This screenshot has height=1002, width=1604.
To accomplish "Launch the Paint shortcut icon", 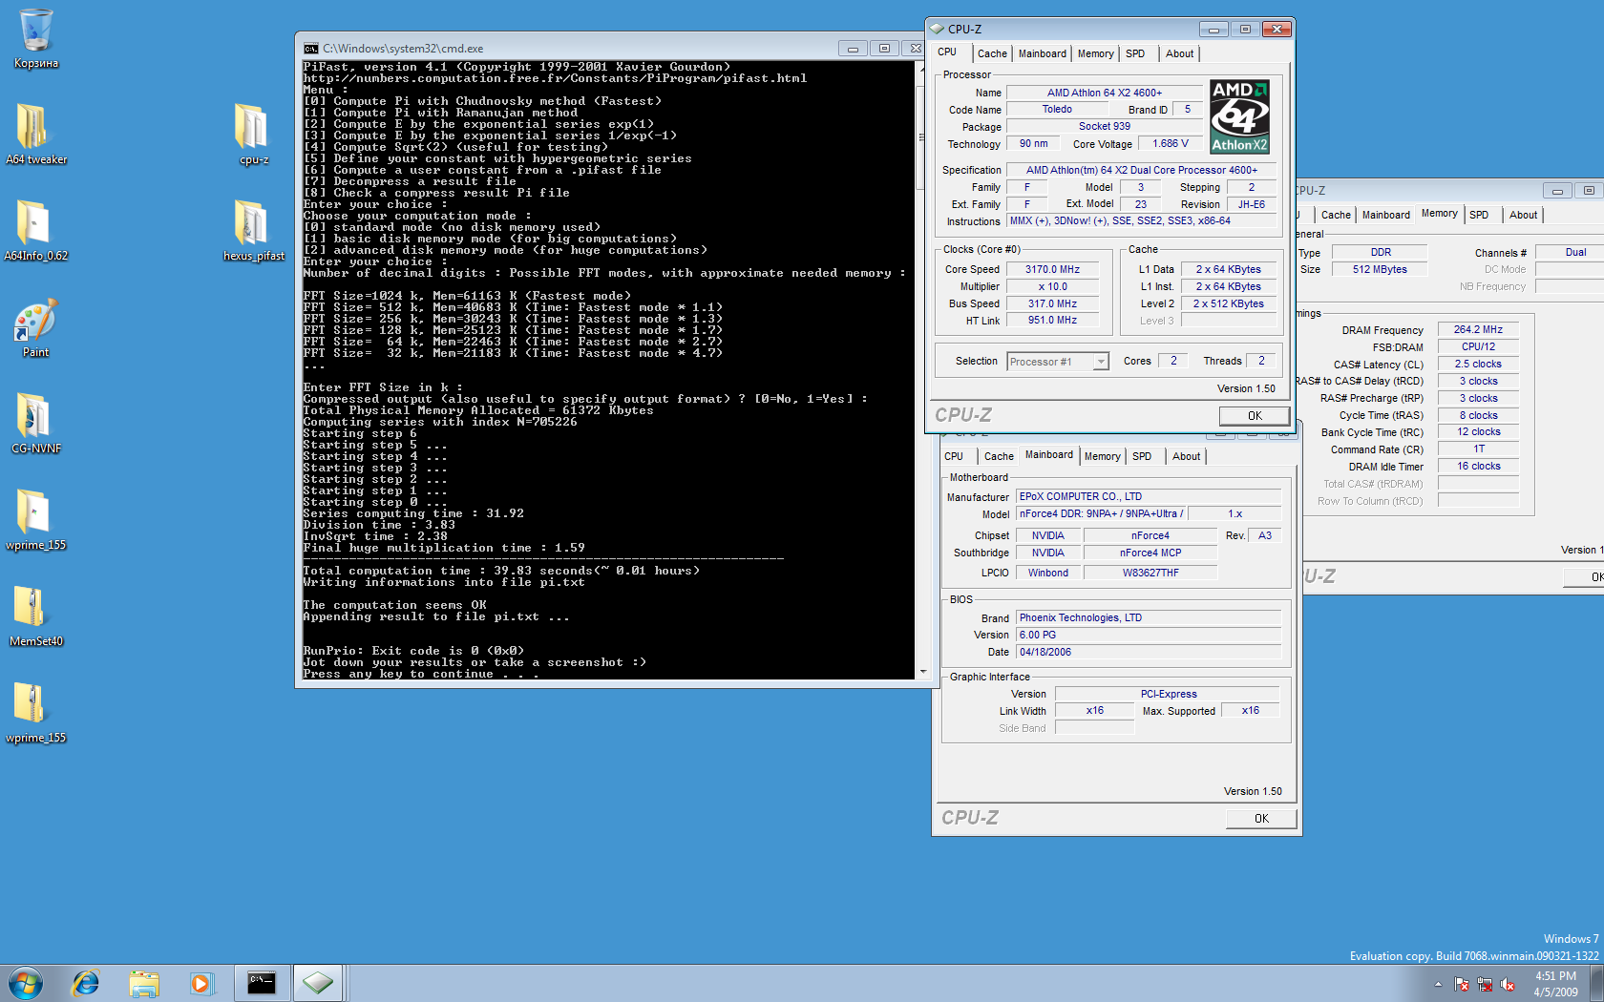I will click(x=36, y=327).
